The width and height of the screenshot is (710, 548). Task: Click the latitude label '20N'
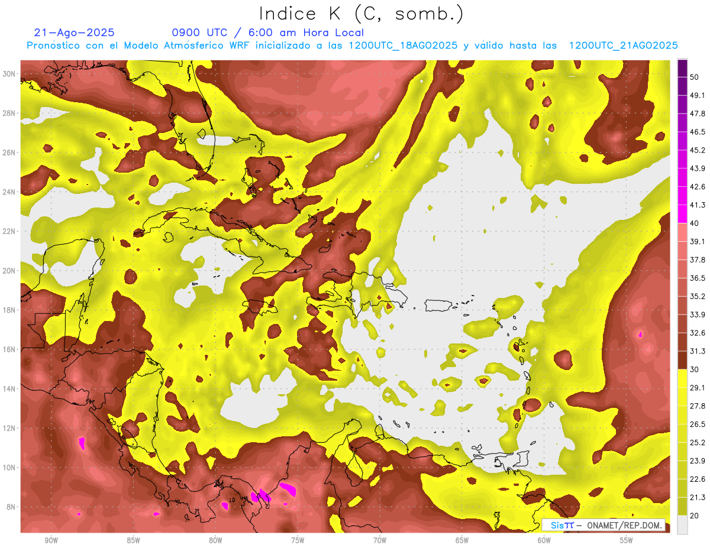(x=8, y=271)
